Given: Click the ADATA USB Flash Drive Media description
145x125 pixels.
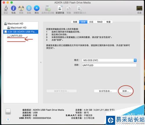Looking at the screenshot, I should coord(48,110).
